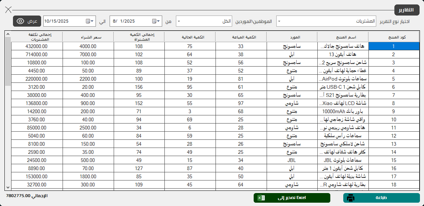424x206 pixels.
Task: Click the تصدير إلى Excel button
Action: pyautogui.click(x=292, y=198)
